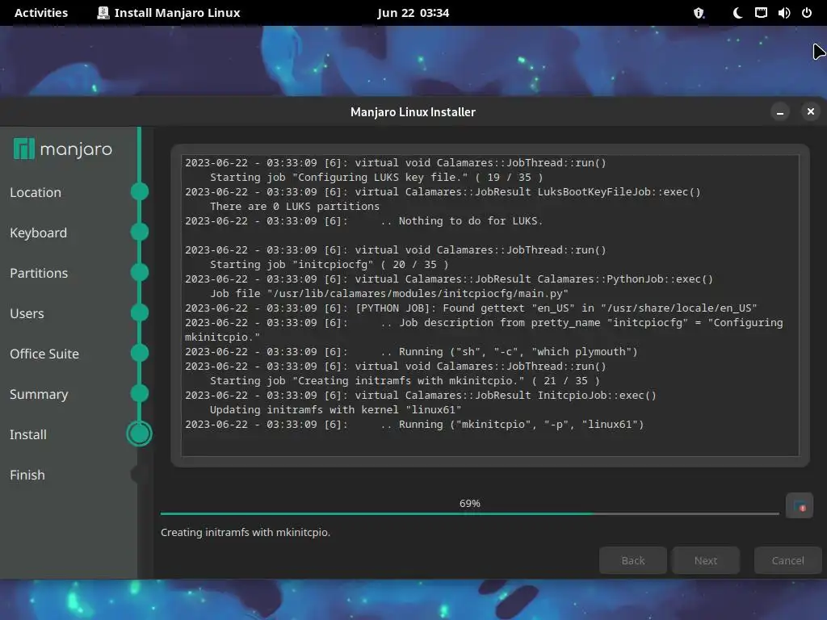Click log line LuksBootKeyFileJob::exec()
Image resolution: width=827 pixels, height=620 pixels.
click(443, 192)
